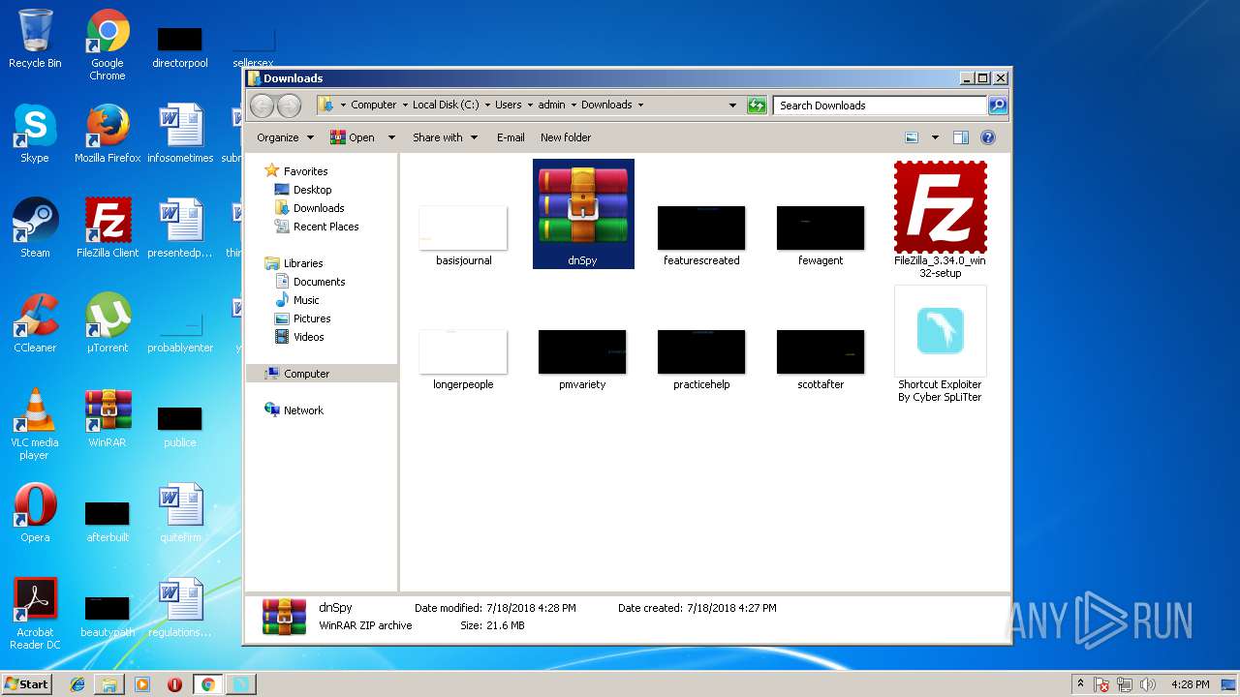This screenshot has height=697, width=1240.
Task: Select the pmvariety file
Action: click(x=582, y=359)
